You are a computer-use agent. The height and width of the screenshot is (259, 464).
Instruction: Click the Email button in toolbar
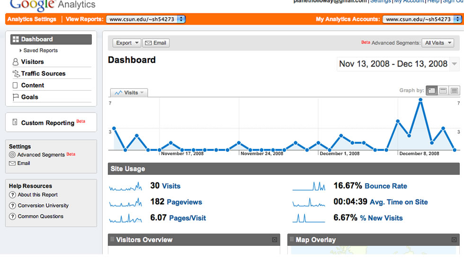[156, 43]
